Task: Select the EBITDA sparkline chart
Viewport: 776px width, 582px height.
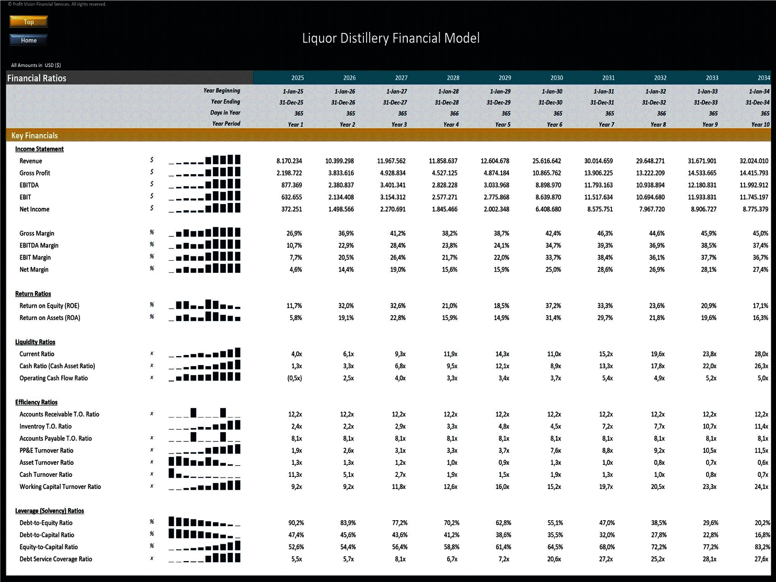Action: (205, 184)
